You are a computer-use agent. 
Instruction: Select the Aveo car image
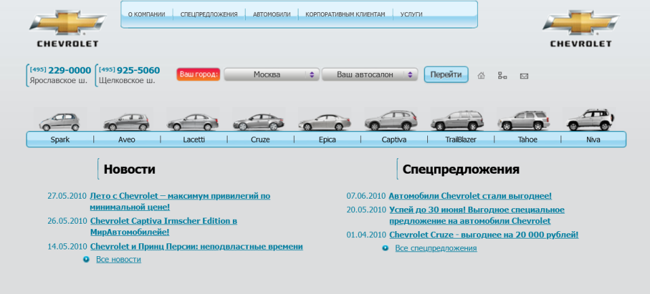point(127,122)
